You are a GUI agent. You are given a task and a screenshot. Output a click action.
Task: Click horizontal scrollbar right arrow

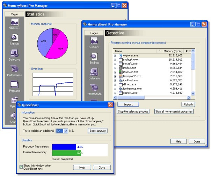(189, 98)
